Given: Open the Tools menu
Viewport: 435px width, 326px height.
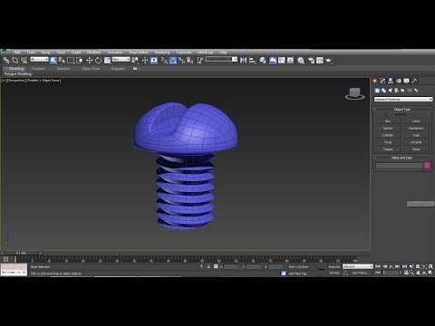Looking at the screenshot, I should (x=31, y=53).
